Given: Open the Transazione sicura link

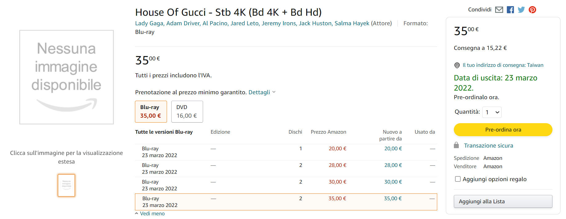Looking at the screenshot, I should coord(488,145).
